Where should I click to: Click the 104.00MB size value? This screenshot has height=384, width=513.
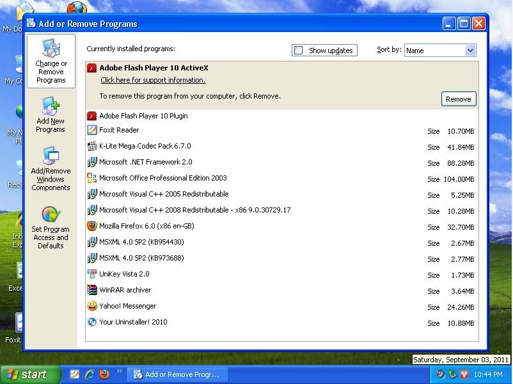coord(459,179)
